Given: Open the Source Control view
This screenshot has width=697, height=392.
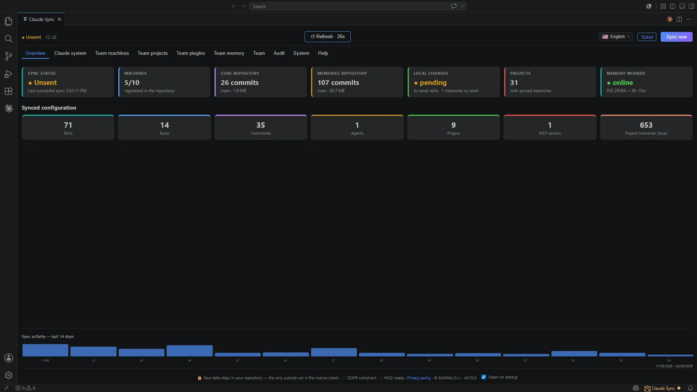Looking at the screenshot, I should pos(9,56).
